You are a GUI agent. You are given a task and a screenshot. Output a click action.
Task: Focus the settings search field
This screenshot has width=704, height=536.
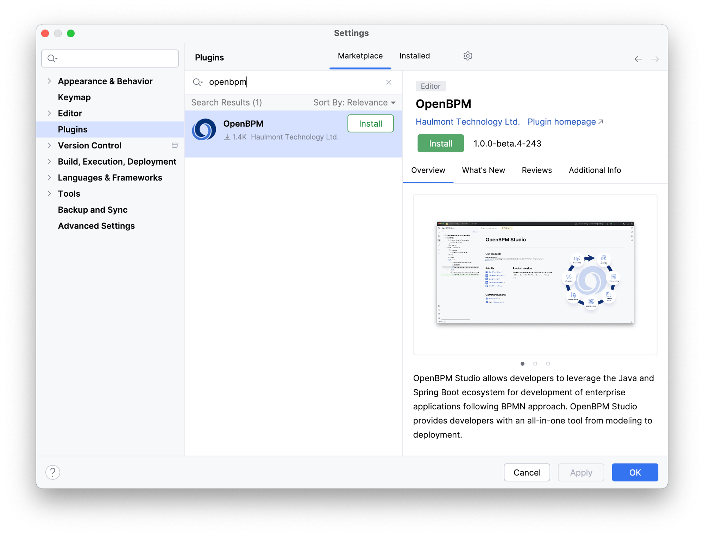pyautogui.click(x=110, y=58)
